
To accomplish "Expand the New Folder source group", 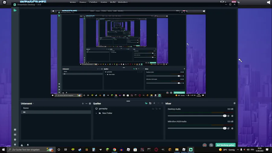I will point(96,113).
